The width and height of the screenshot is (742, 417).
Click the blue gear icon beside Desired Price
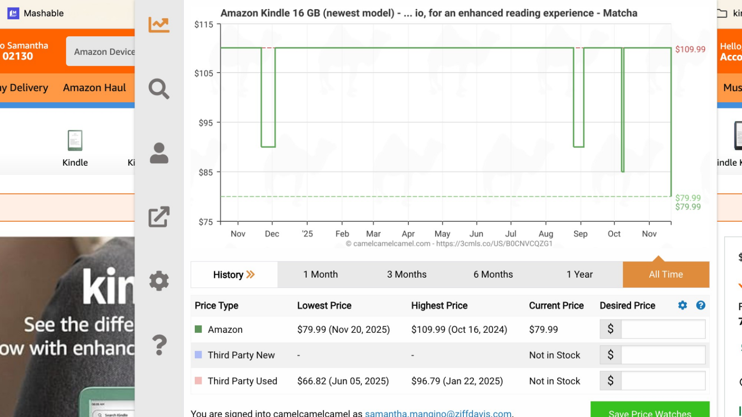pyautogui.click(x=682, y=305)
